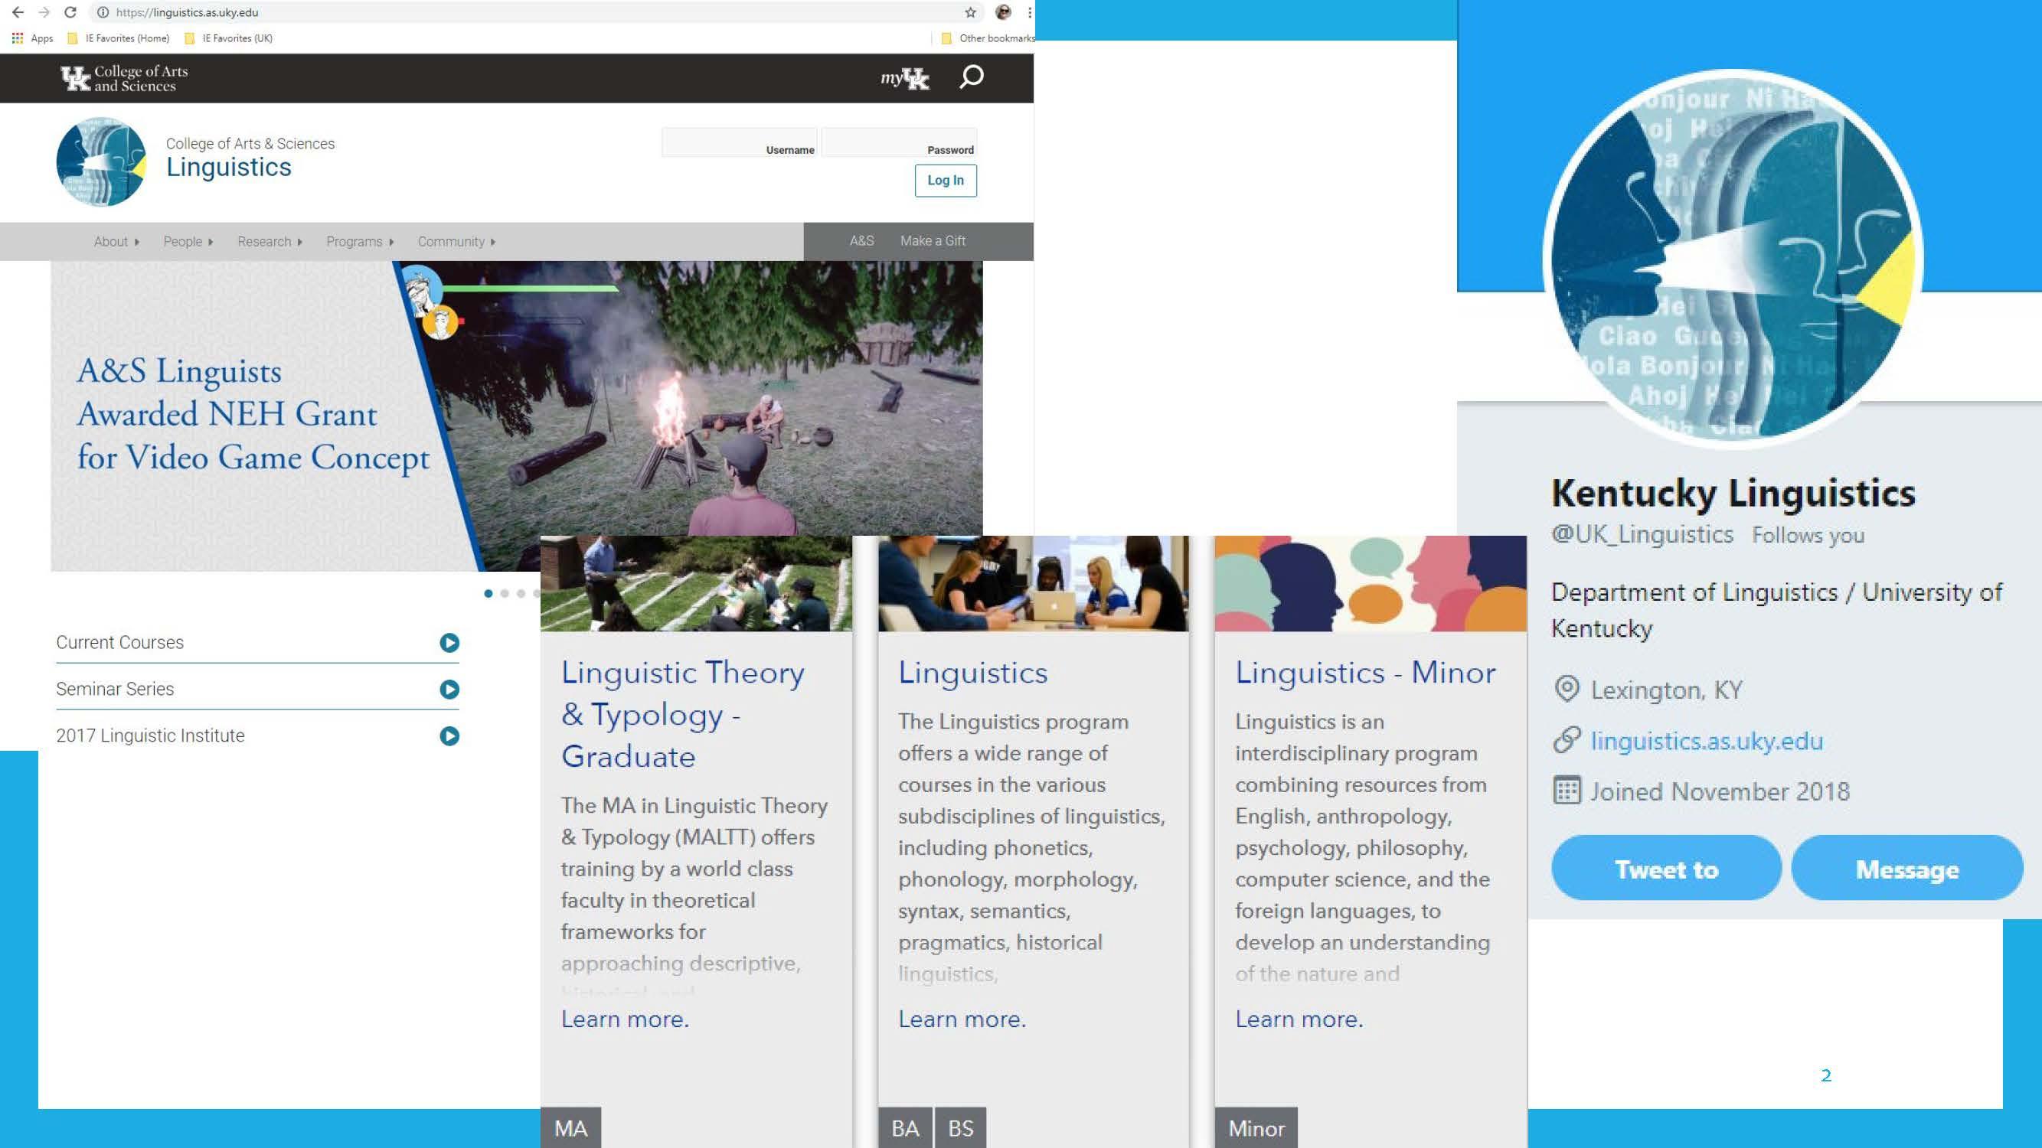Click the UK College of Arts and Sciences logo
This screenshot has width=2042, height=1148.
125,78
